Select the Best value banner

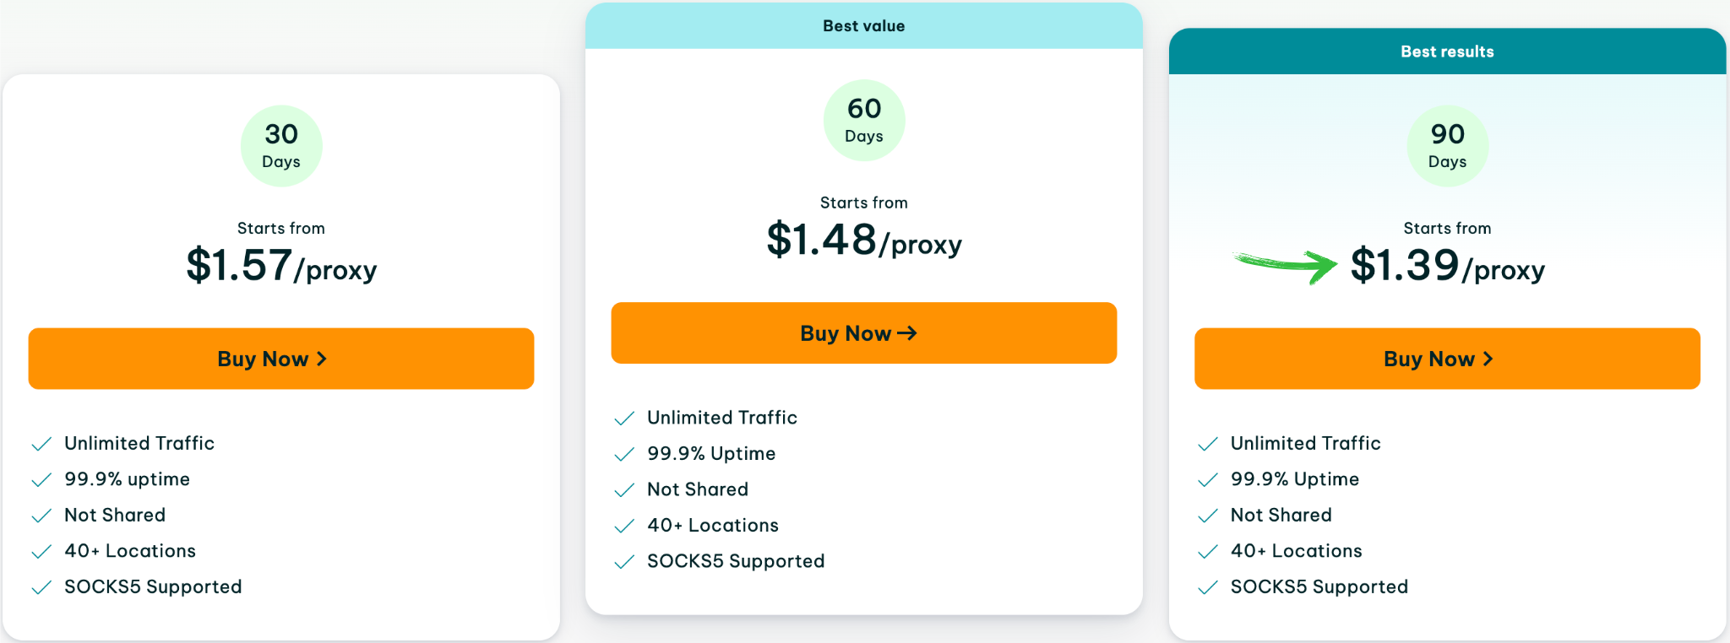coord(864,26)
